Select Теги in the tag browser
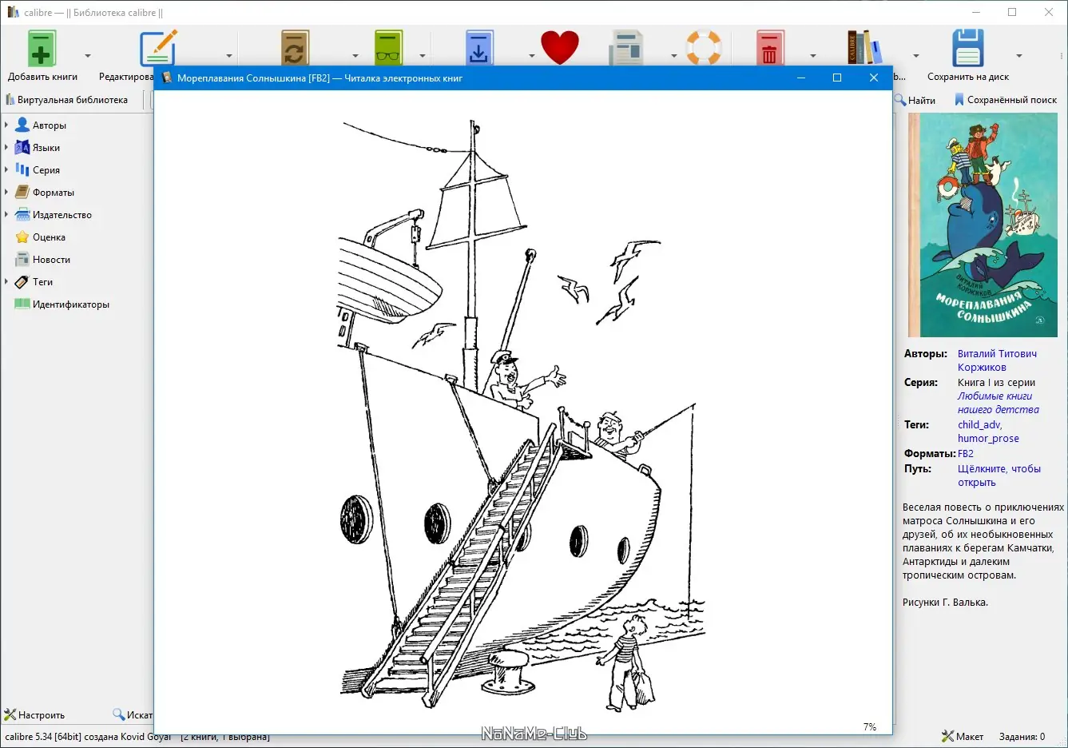The image size is (1068, 748). (42, 282)
